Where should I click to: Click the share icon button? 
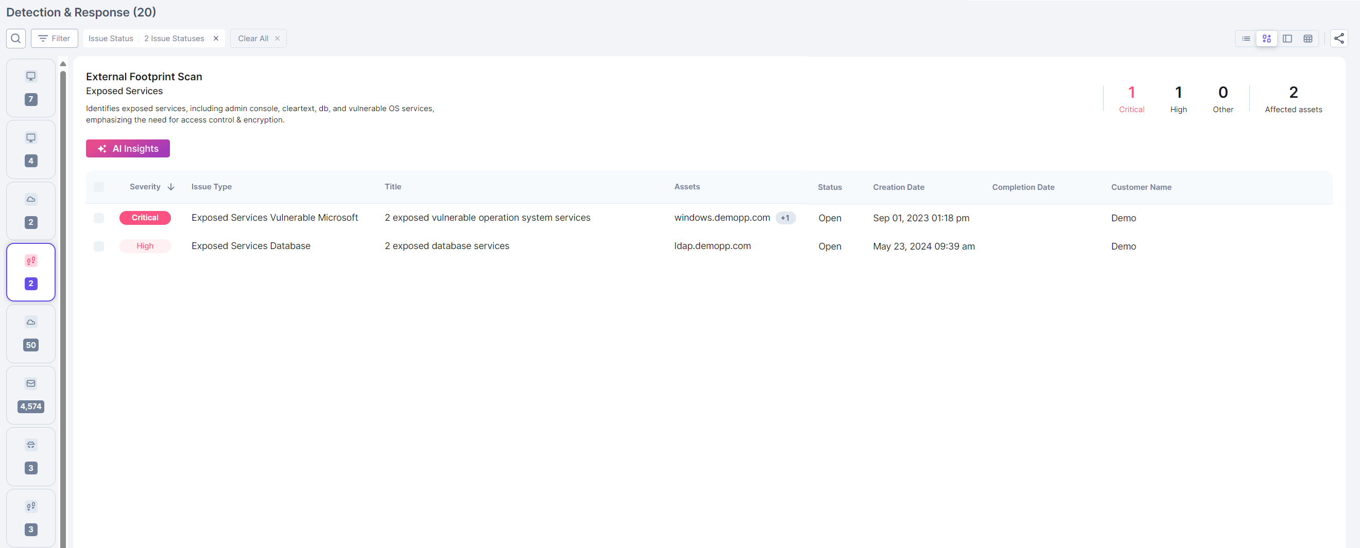[x=1338, y=39]
